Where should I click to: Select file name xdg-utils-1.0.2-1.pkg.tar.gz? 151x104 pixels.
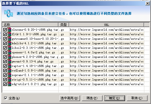tap(34, 84)
